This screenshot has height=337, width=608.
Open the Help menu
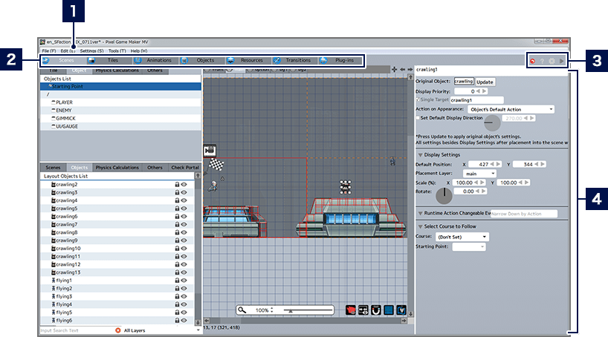139,50
